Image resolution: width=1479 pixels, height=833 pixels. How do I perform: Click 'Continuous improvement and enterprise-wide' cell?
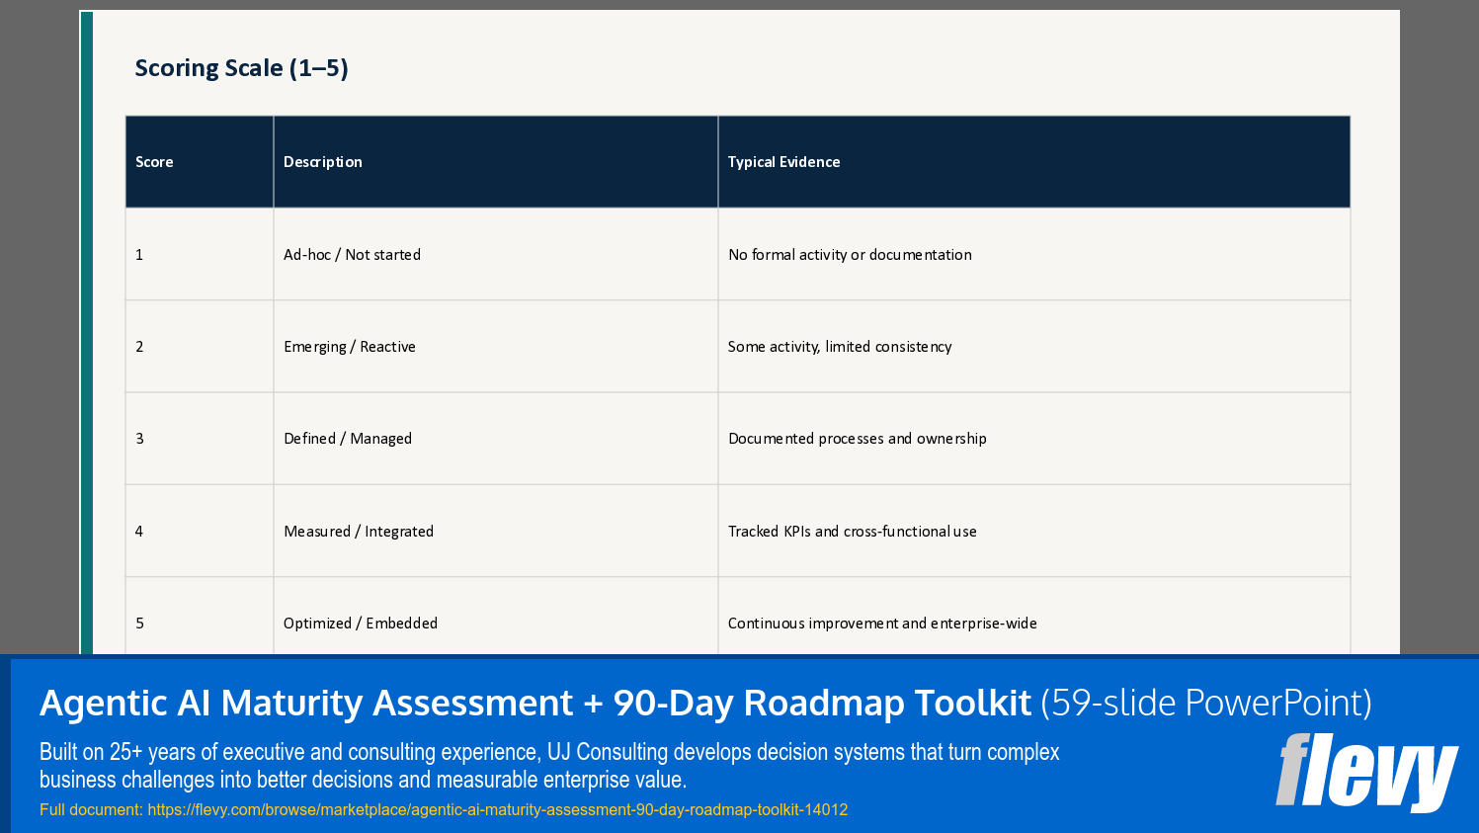click(1034, 616)
